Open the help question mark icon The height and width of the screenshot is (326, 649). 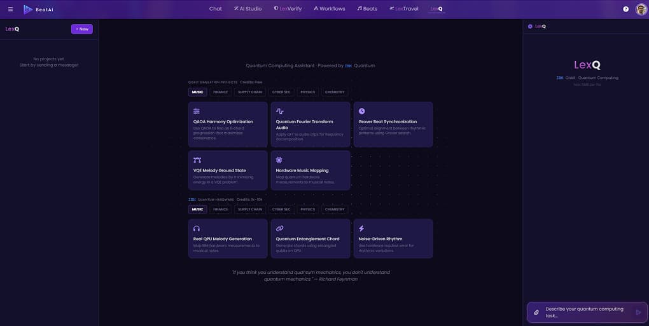coord(625,9)
